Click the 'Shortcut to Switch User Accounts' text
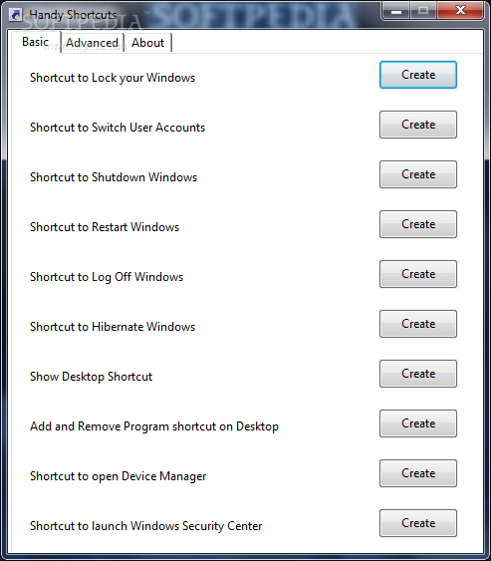 click(118, 128)
